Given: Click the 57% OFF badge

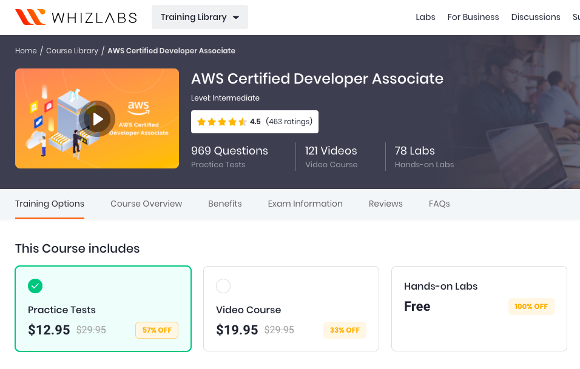Looking at the screenshot, I should point(157,330).
